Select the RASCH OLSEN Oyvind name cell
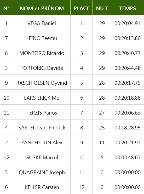 pyautogui.click(x=42, y=82)
